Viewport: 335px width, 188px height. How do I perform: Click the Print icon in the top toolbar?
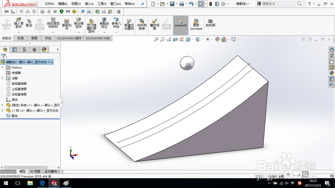coord(182,4)
